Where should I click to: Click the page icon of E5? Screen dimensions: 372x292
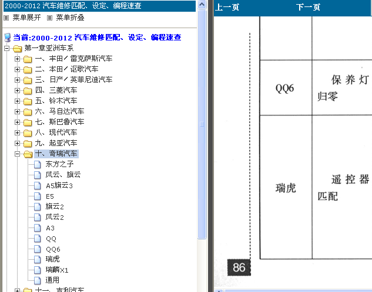[x=38, y=196]
